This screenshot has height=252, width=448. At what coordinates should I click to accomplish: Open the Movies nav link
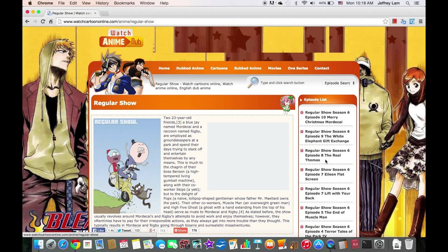tap(274, 68)
